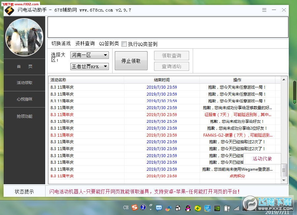Open the hamburger menu in title bar
This screenshot has height=215, width=297.
[x=264, y=10]
